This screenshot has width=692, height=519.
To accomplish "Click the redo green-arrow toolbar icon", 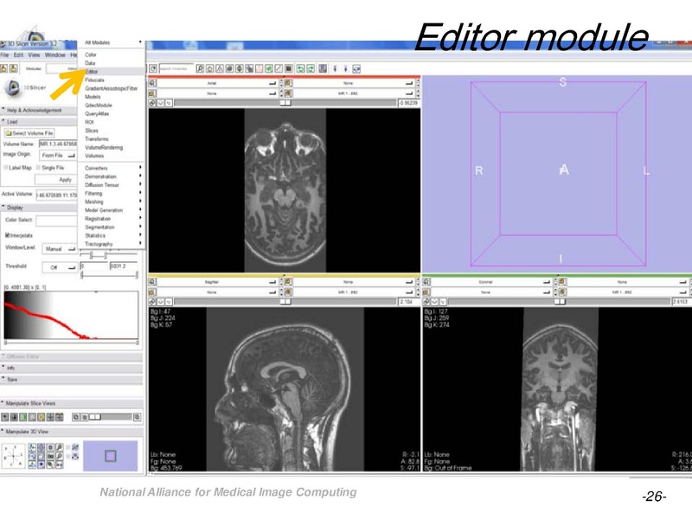I will 311,68.
